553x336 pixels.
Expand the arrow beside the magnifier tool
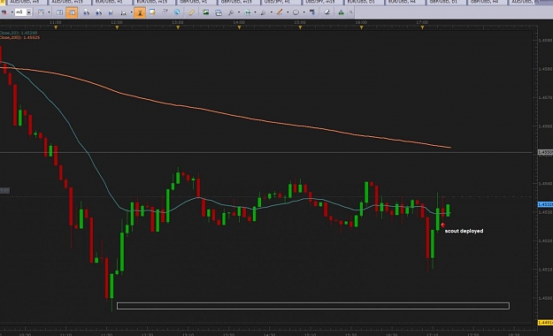(239, 12)
